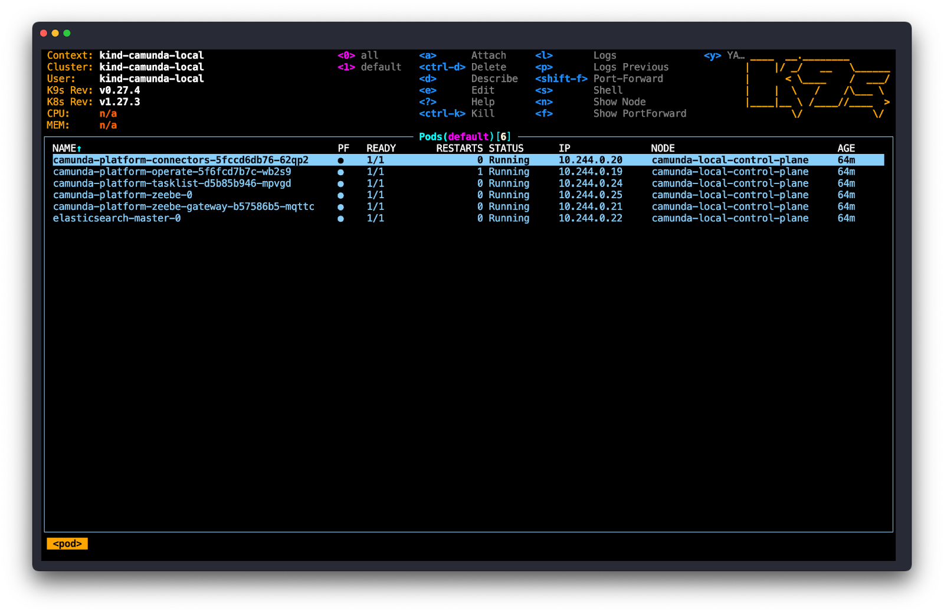Click the NODE column header
This screenshot has height=614, width=944.
tap(663, 148)
